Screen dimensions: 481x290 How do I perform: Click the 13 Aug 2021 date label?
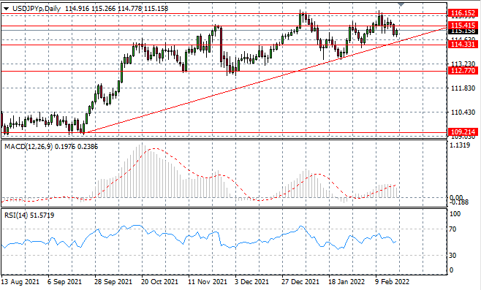[x=20, y=282]
